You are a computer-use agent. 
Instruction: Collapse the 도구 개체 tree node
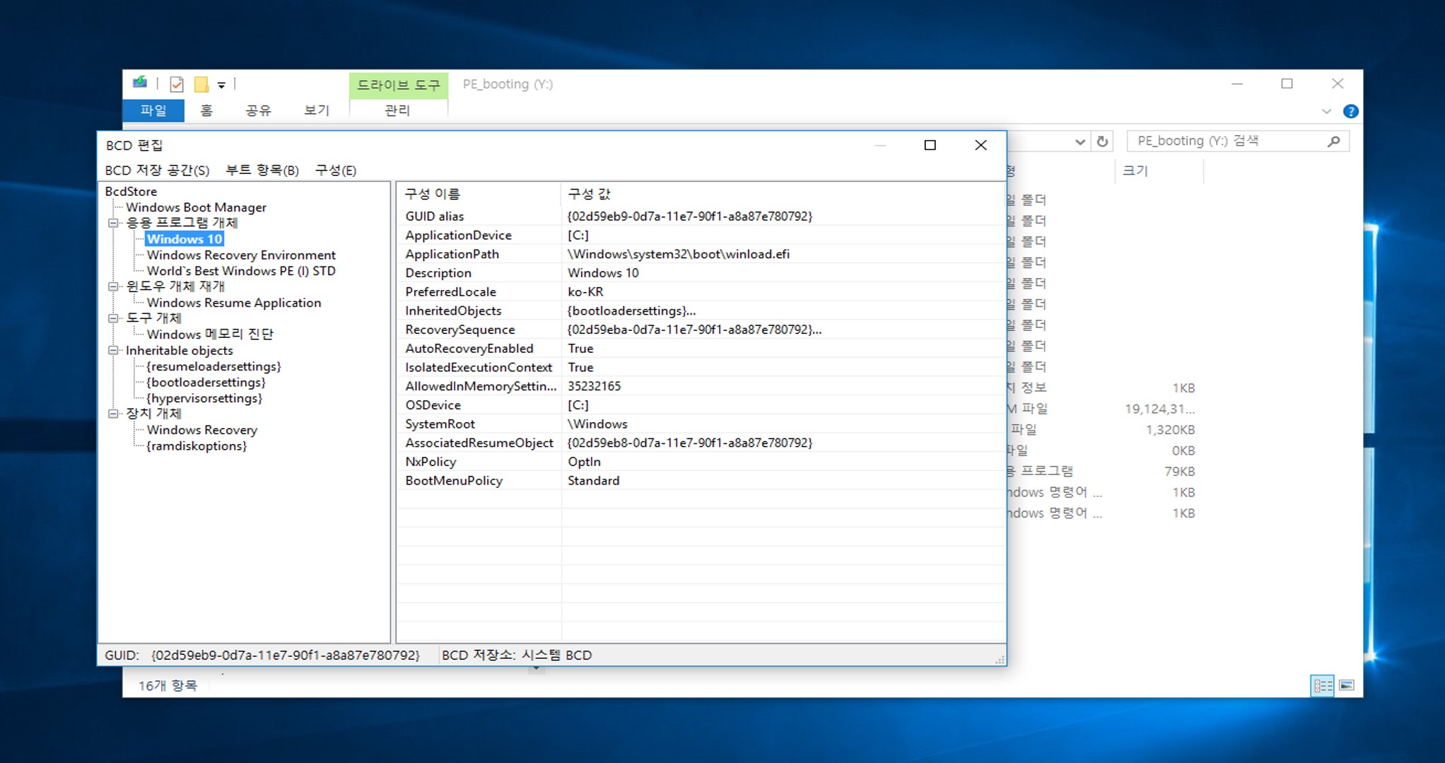click(113, 318)
